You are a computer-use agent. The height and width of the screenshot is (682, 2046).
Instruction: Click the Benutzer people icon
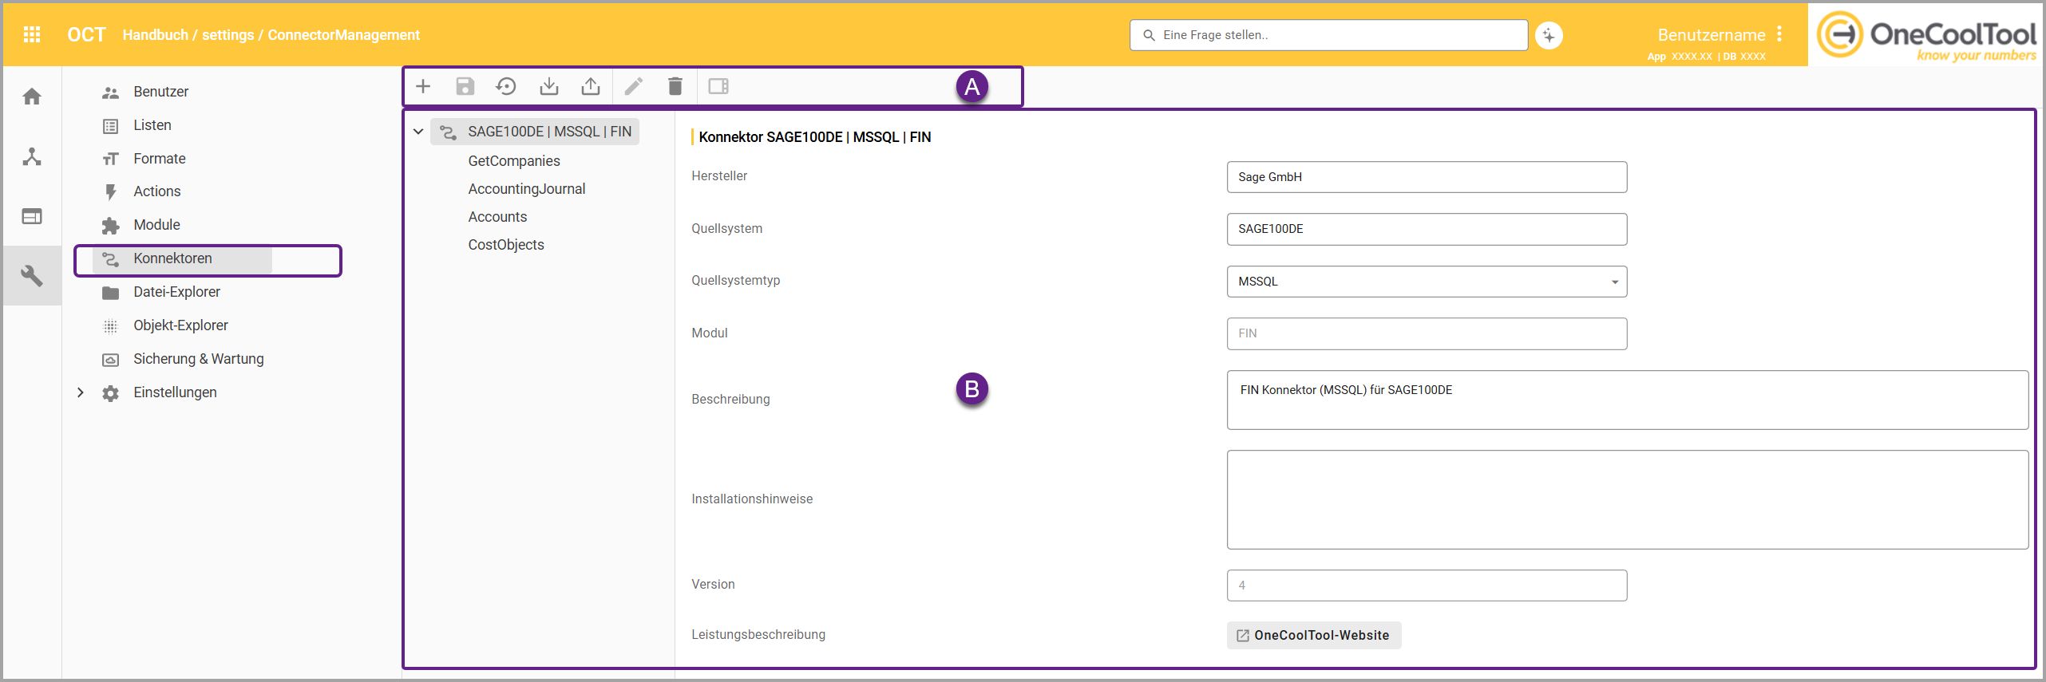(111, 93)
